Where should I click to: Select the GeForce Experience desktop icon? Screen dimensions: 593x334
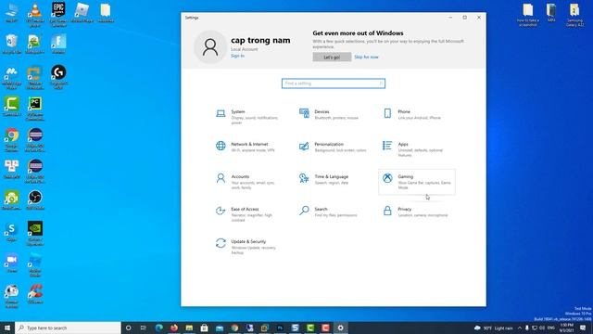(35, 234)
